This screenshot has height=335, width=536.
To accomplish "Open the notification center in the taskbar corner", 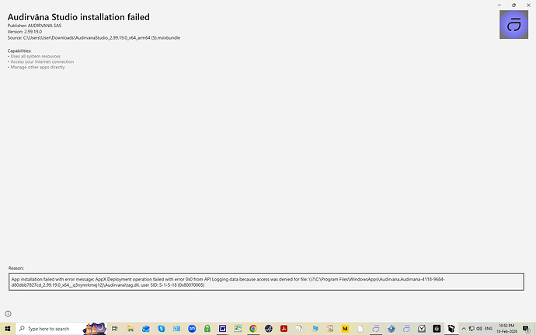I will 527,329.
